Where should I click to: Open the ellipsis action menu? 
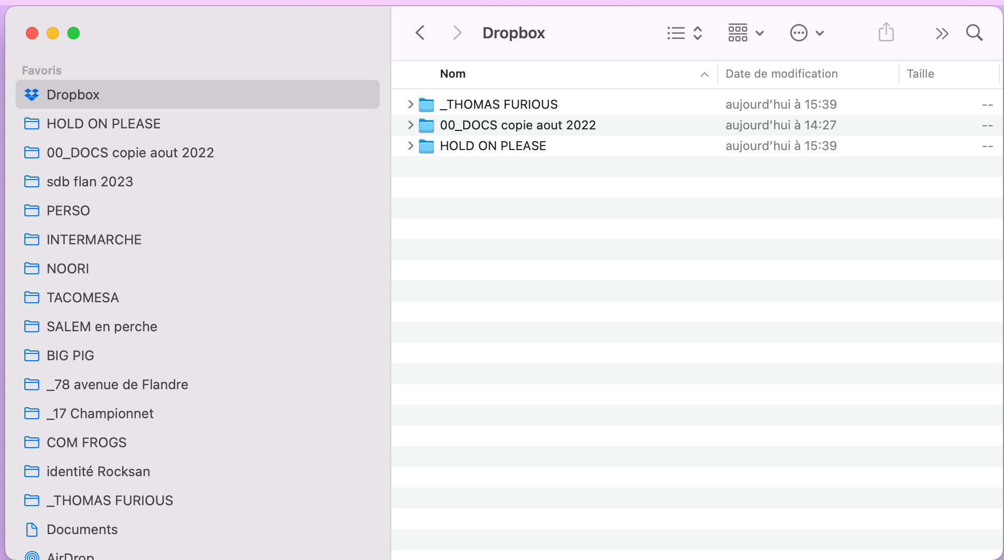(x=806, y=33)
